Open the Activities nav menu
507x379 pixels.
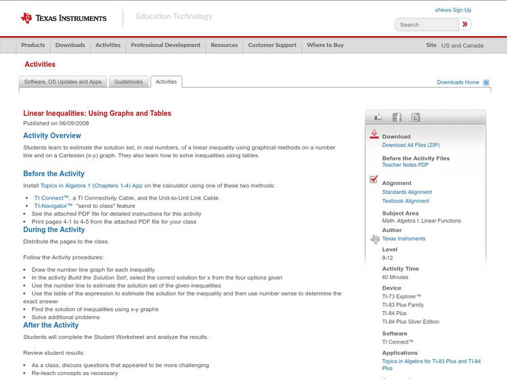click(x=108, y=45)
